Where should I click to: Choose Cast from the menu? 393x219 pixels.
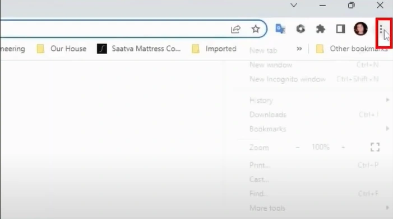pos(315,179)
